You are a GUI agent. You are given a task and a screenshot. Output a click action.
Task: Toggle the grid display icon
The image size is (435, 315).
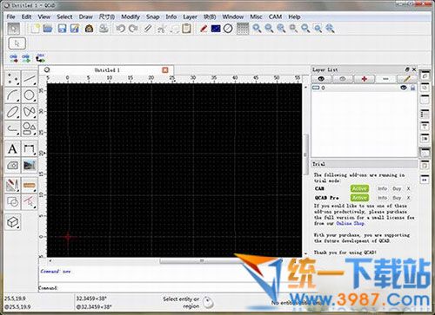(x=243, y=29)
